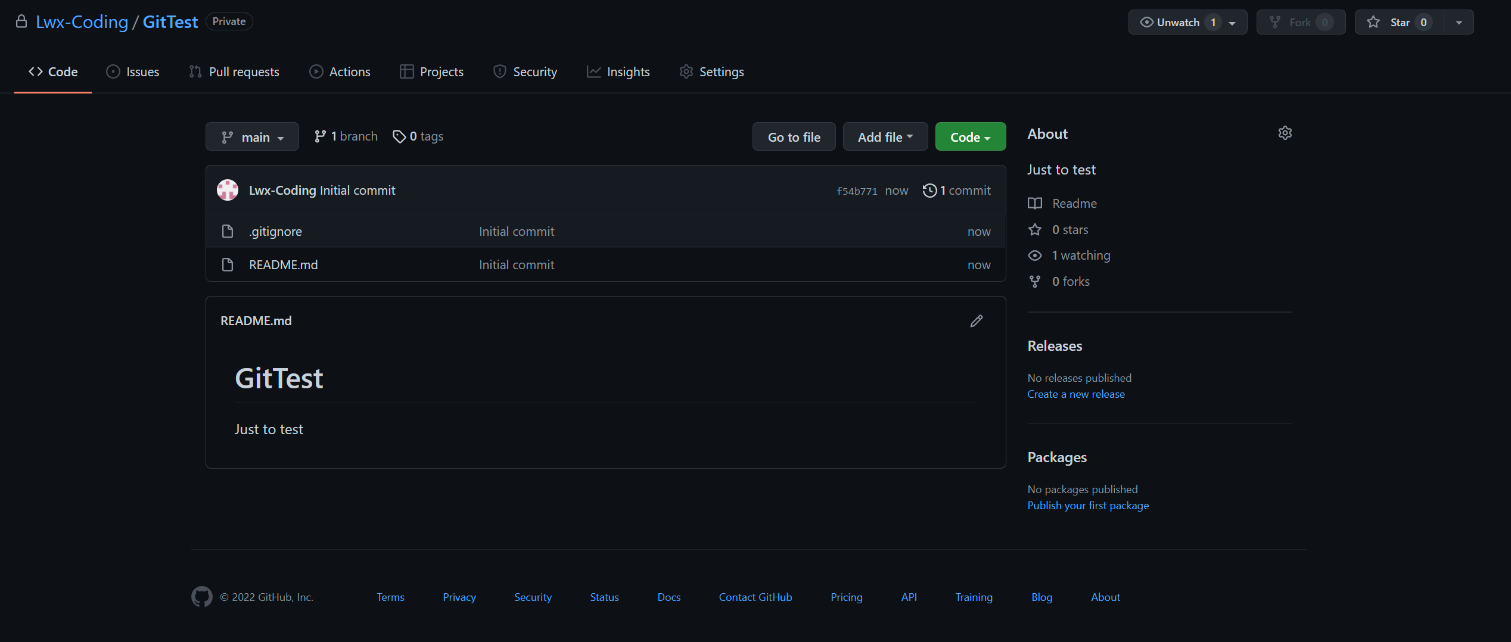Click .gitignore's Initial commit message

517,231
